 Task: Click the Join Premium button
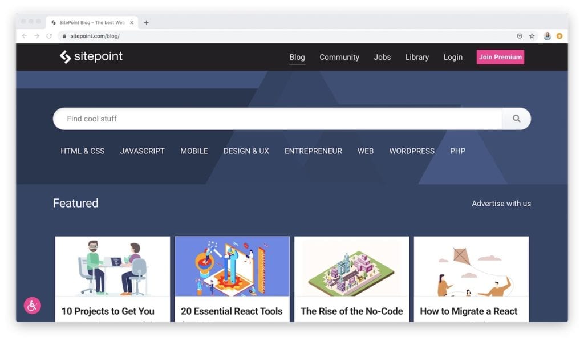point(500,57)
